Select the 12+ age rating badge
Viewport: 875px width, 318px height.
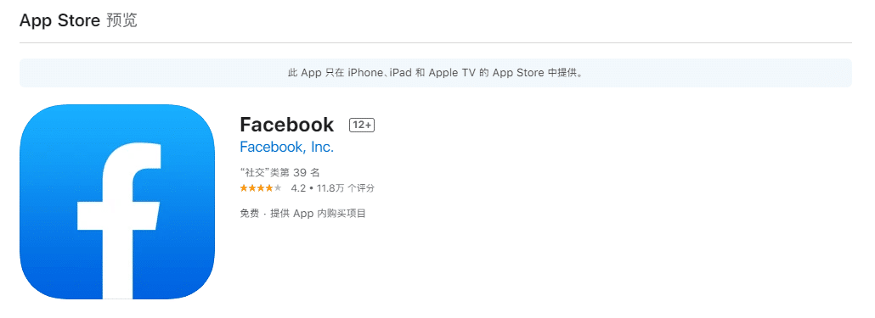coord(362,126)
